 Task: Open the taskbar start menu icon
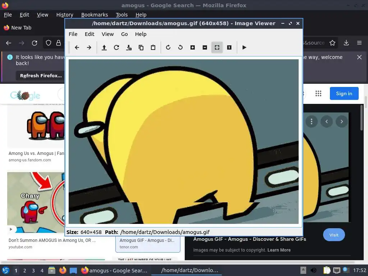(6, 270)
